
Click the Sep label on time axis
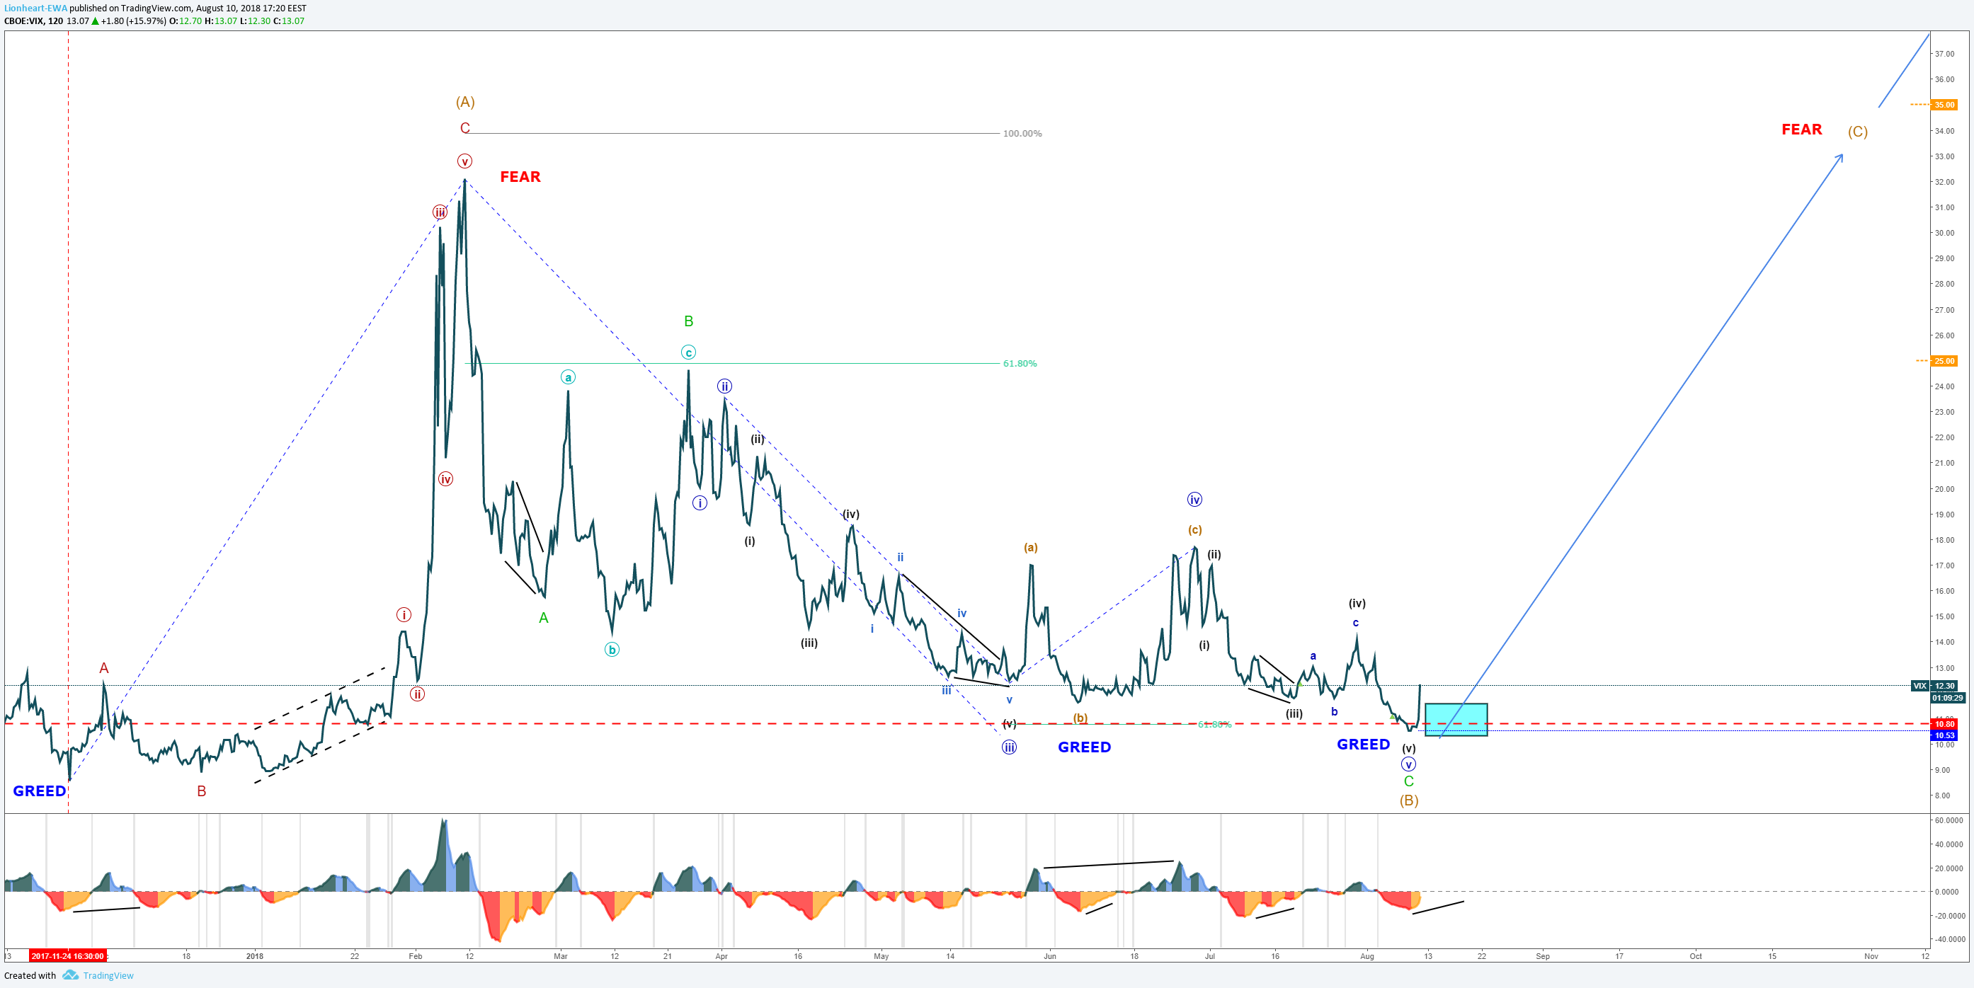[1543, 956]
